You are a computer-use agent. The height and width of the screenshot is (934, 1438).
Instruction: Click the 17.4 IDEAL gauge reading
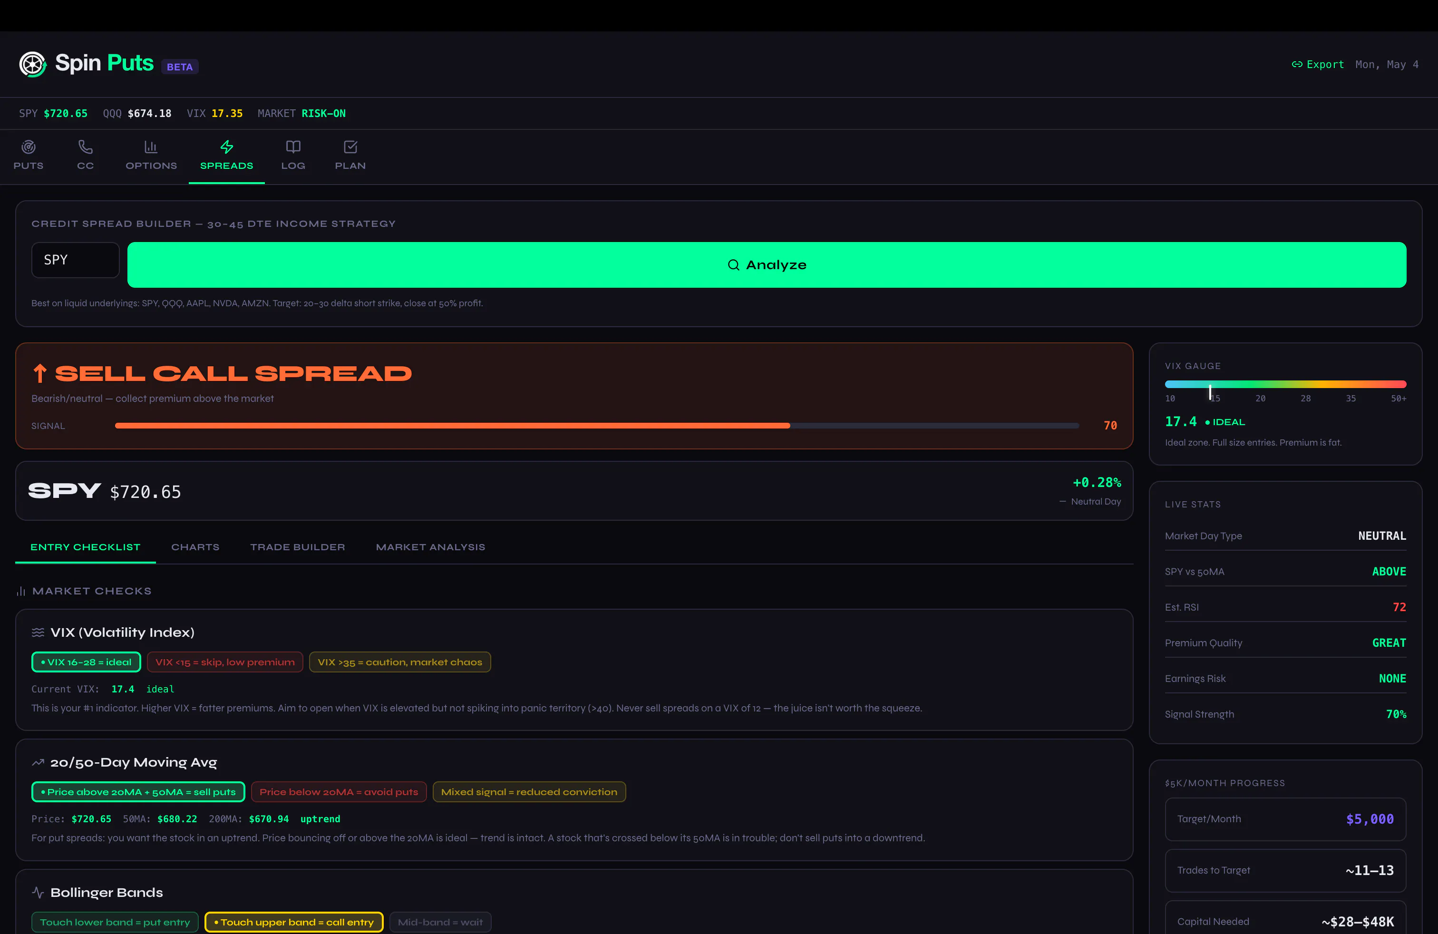(1205, 422)
